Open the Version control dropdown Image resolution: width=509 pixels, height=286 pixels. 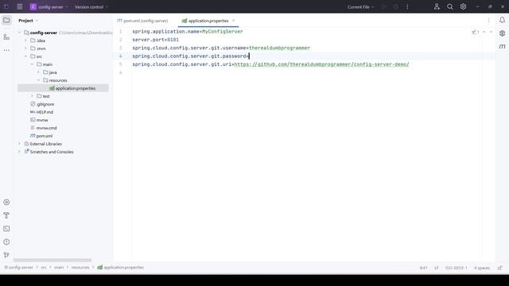click(x=91, y=7)
